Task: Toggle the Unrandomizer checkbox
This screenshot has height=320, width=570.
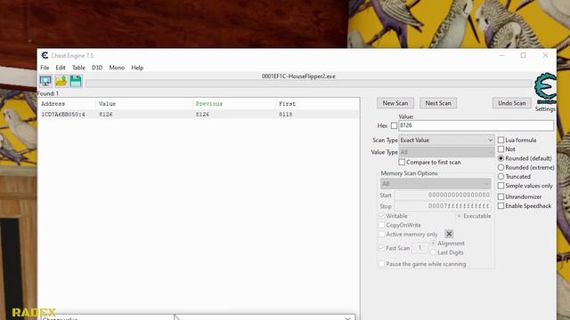Action: (x=501, y=196)
